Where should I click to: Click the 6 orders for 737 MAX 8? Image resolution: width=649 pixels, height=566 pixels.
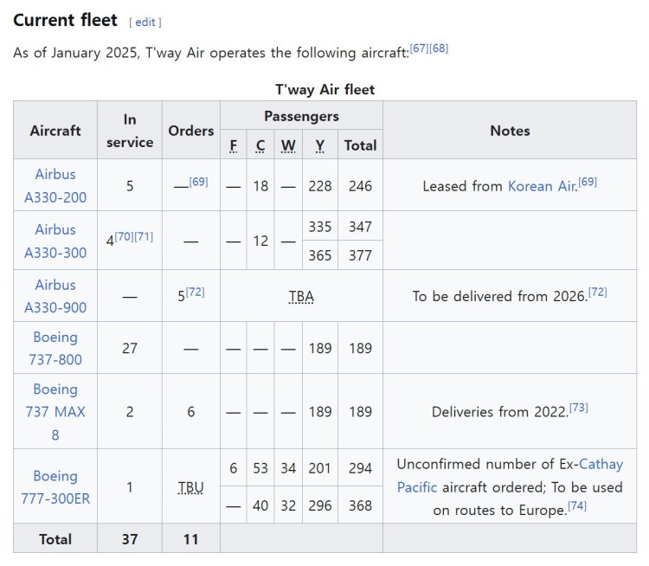(x=191, y=412)
